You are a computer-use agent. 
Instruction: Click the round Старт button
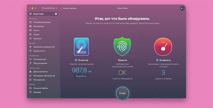point(122,93)
